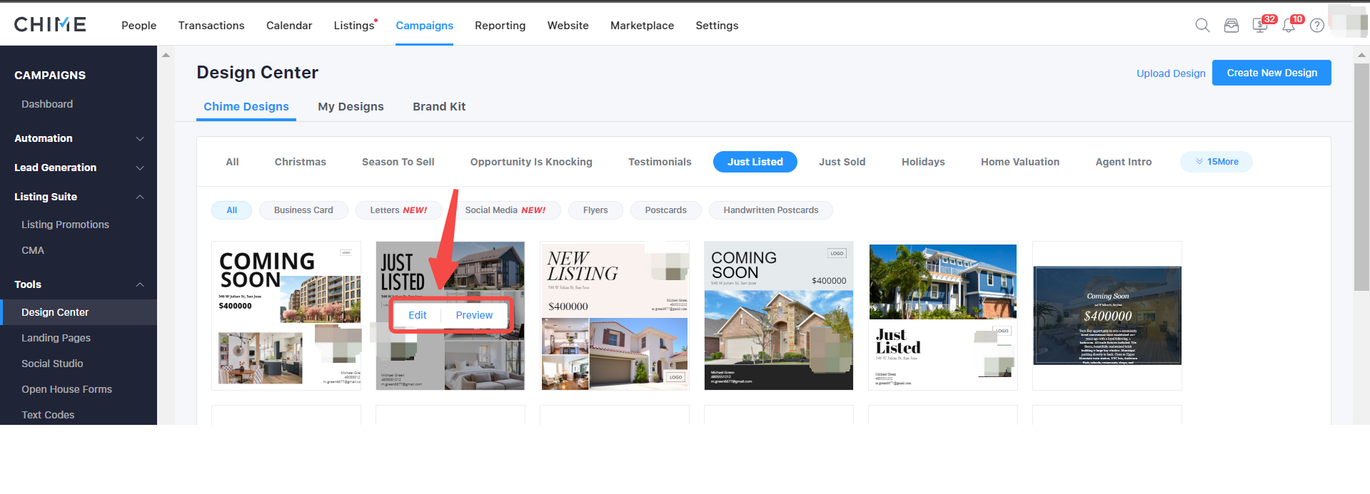Viewport: 1370px width, 494px height.
Task: Click Preview on the Just Listed design
Action: coord(474,315)
